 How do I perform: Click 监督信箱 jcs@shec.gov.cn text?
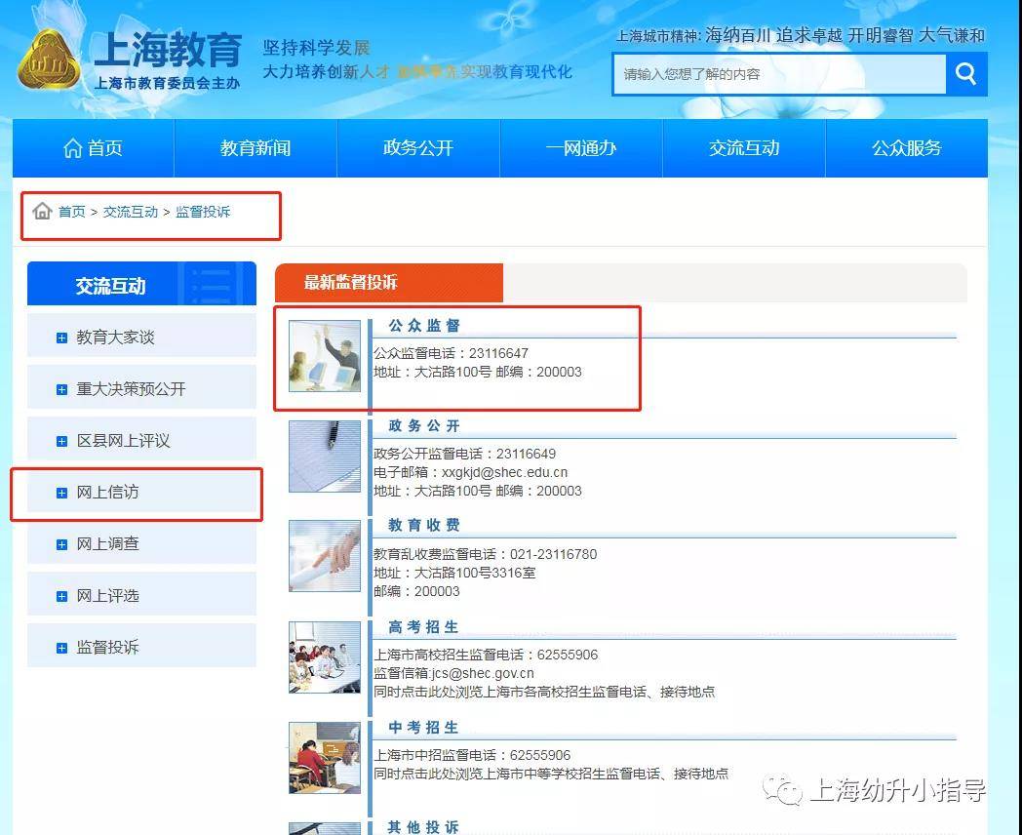[x=453, y=673]
